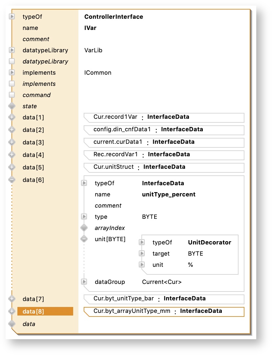Expand the data[1] node
The height and width of the screenshot is (355, 272).
[12, 117]
